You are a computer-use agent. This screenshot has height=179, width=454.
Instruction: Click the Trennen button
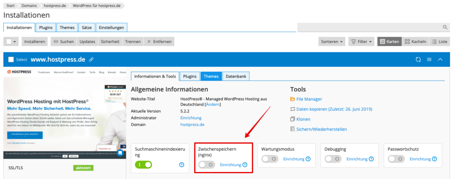click(x=133, y=42)
